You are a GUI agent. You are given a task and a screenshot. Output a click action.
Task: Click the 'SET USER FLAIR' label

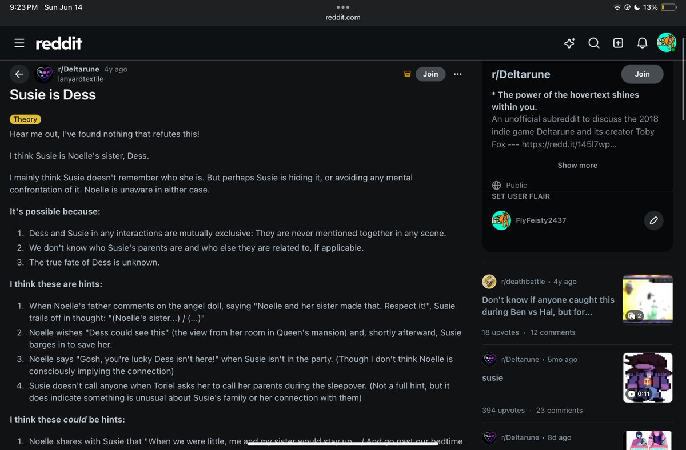521,196
